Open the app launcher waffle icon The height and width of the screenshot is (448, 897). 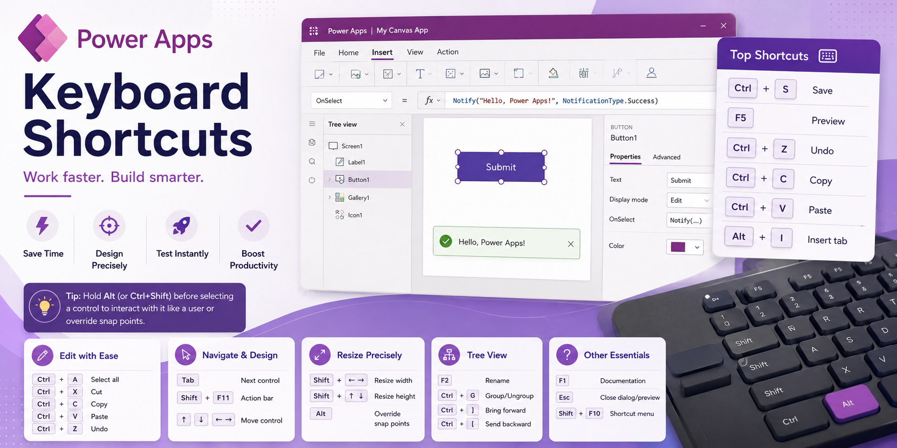[313, 31]
